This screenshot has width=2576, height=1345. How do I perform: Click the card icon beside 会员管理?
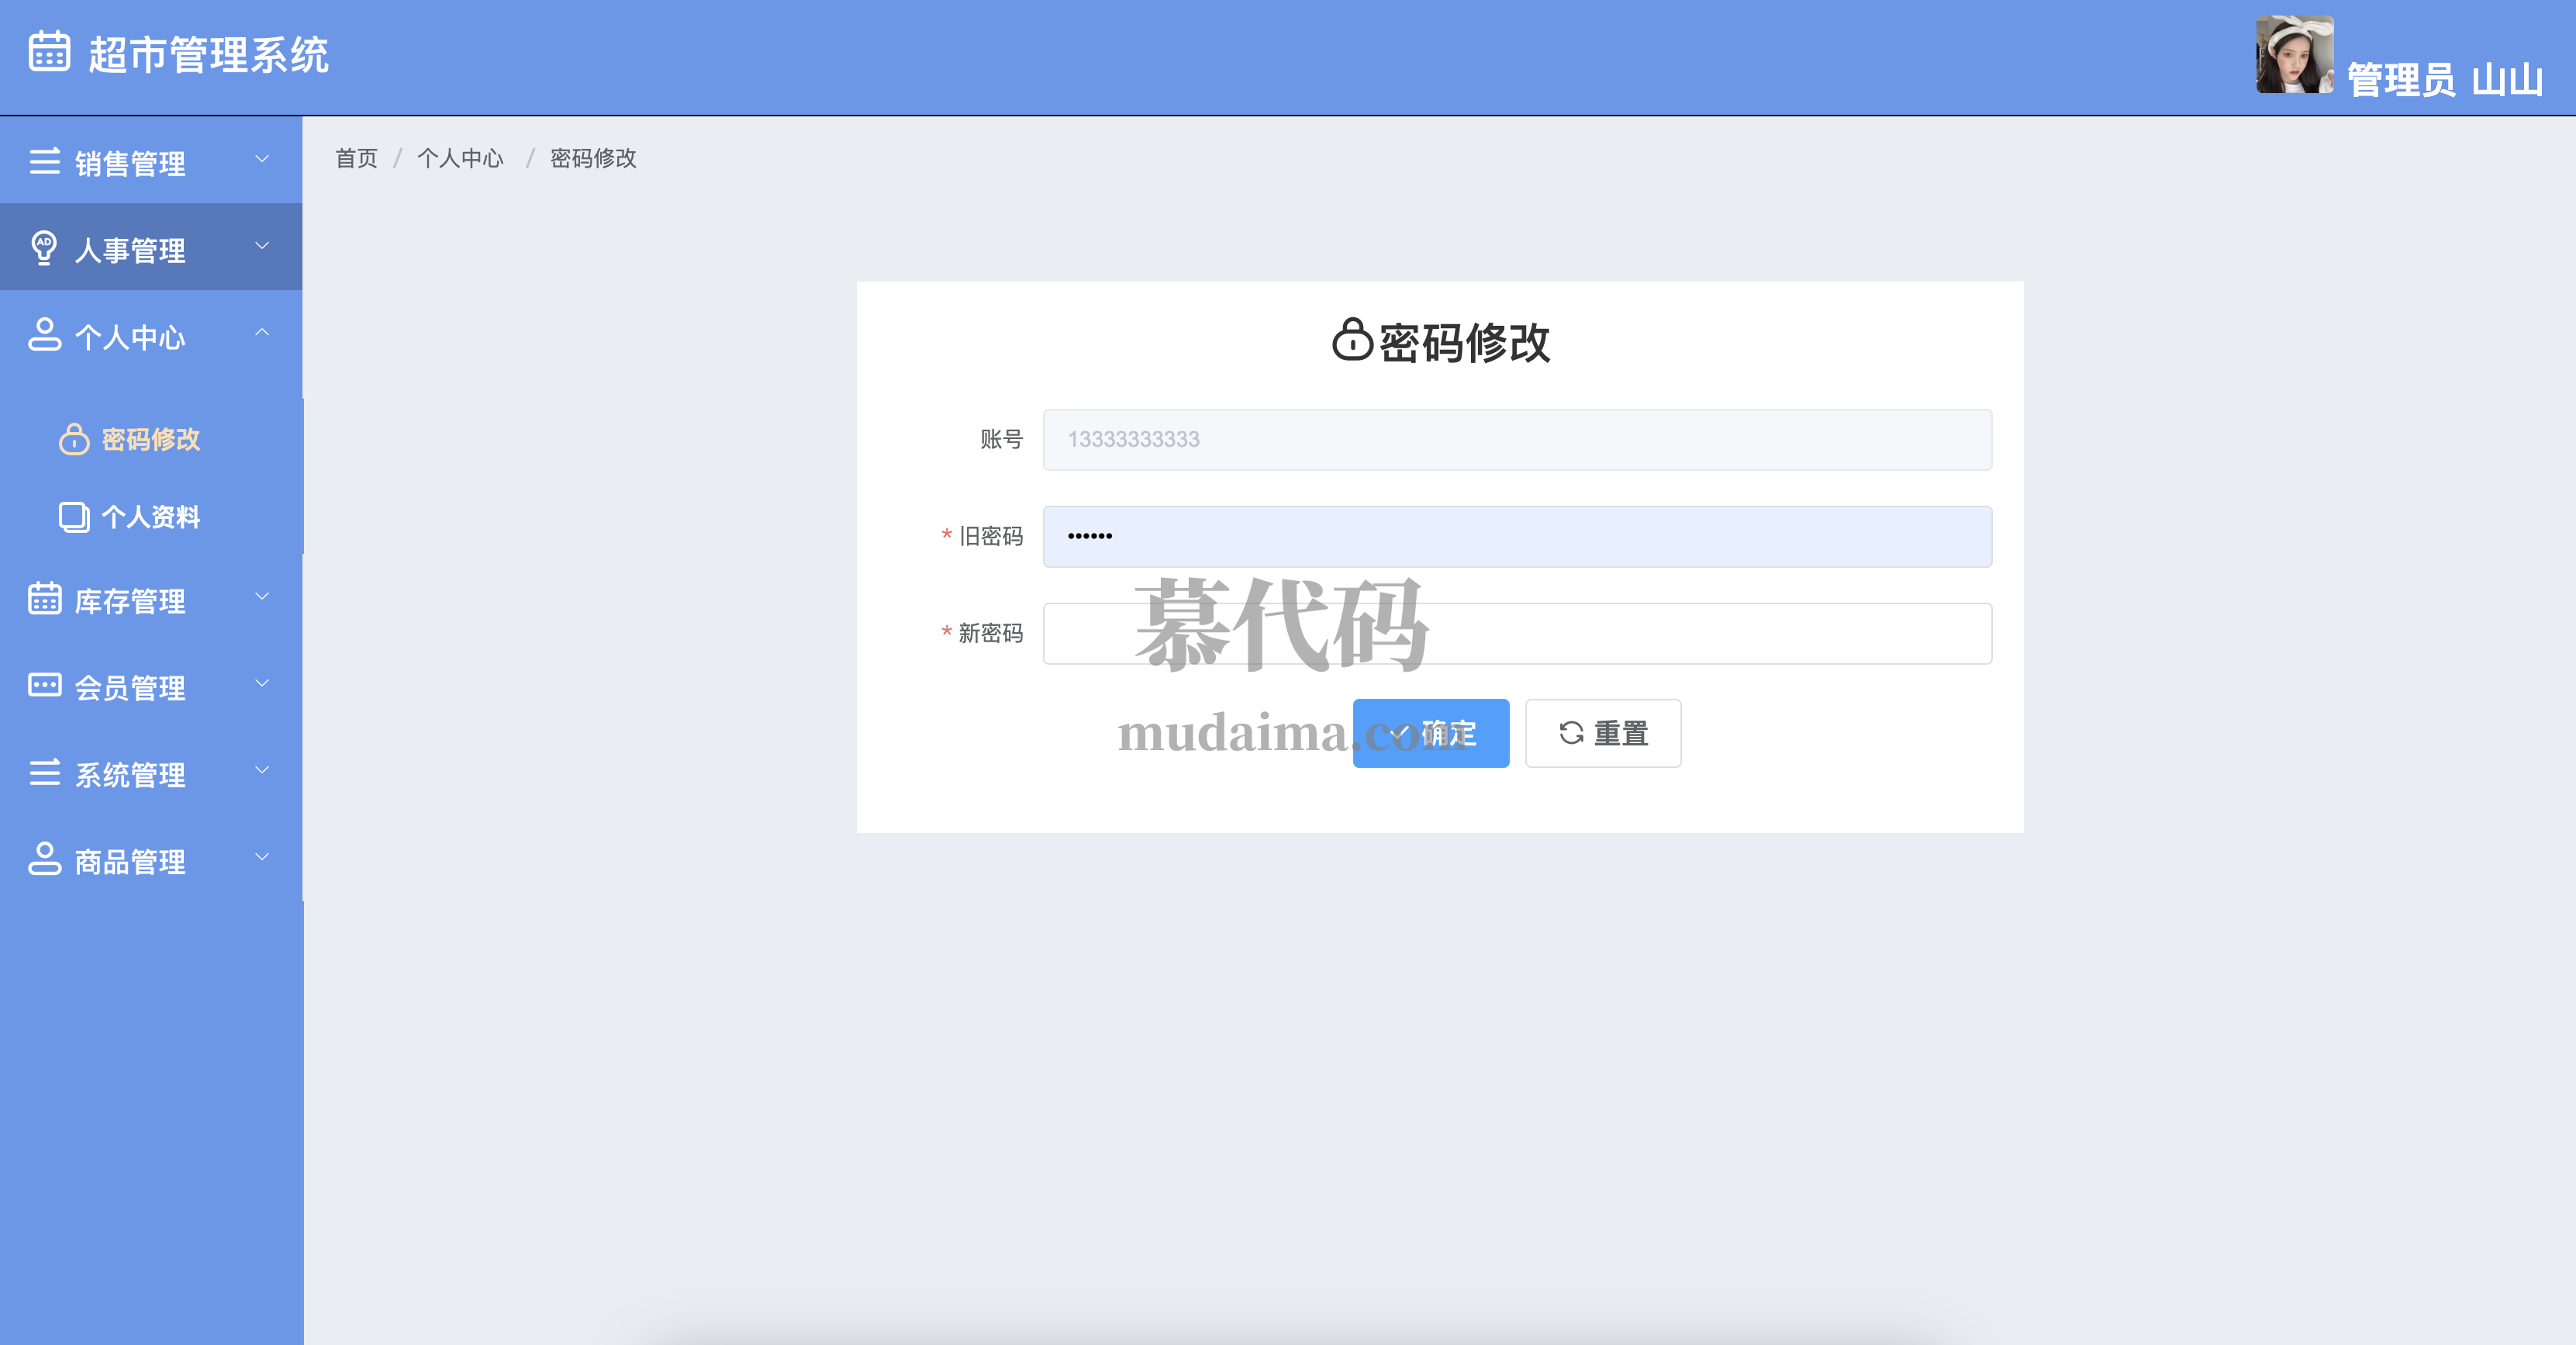pos(44,686)
